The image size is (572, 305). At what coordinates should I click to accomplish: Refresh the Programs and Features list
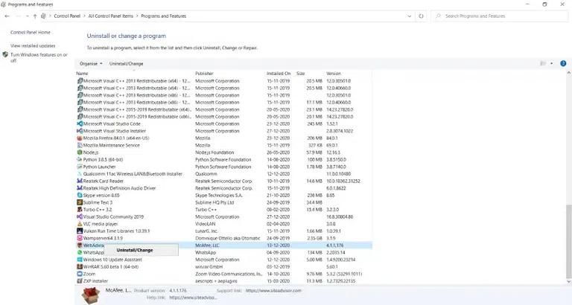tap(421, 16)
